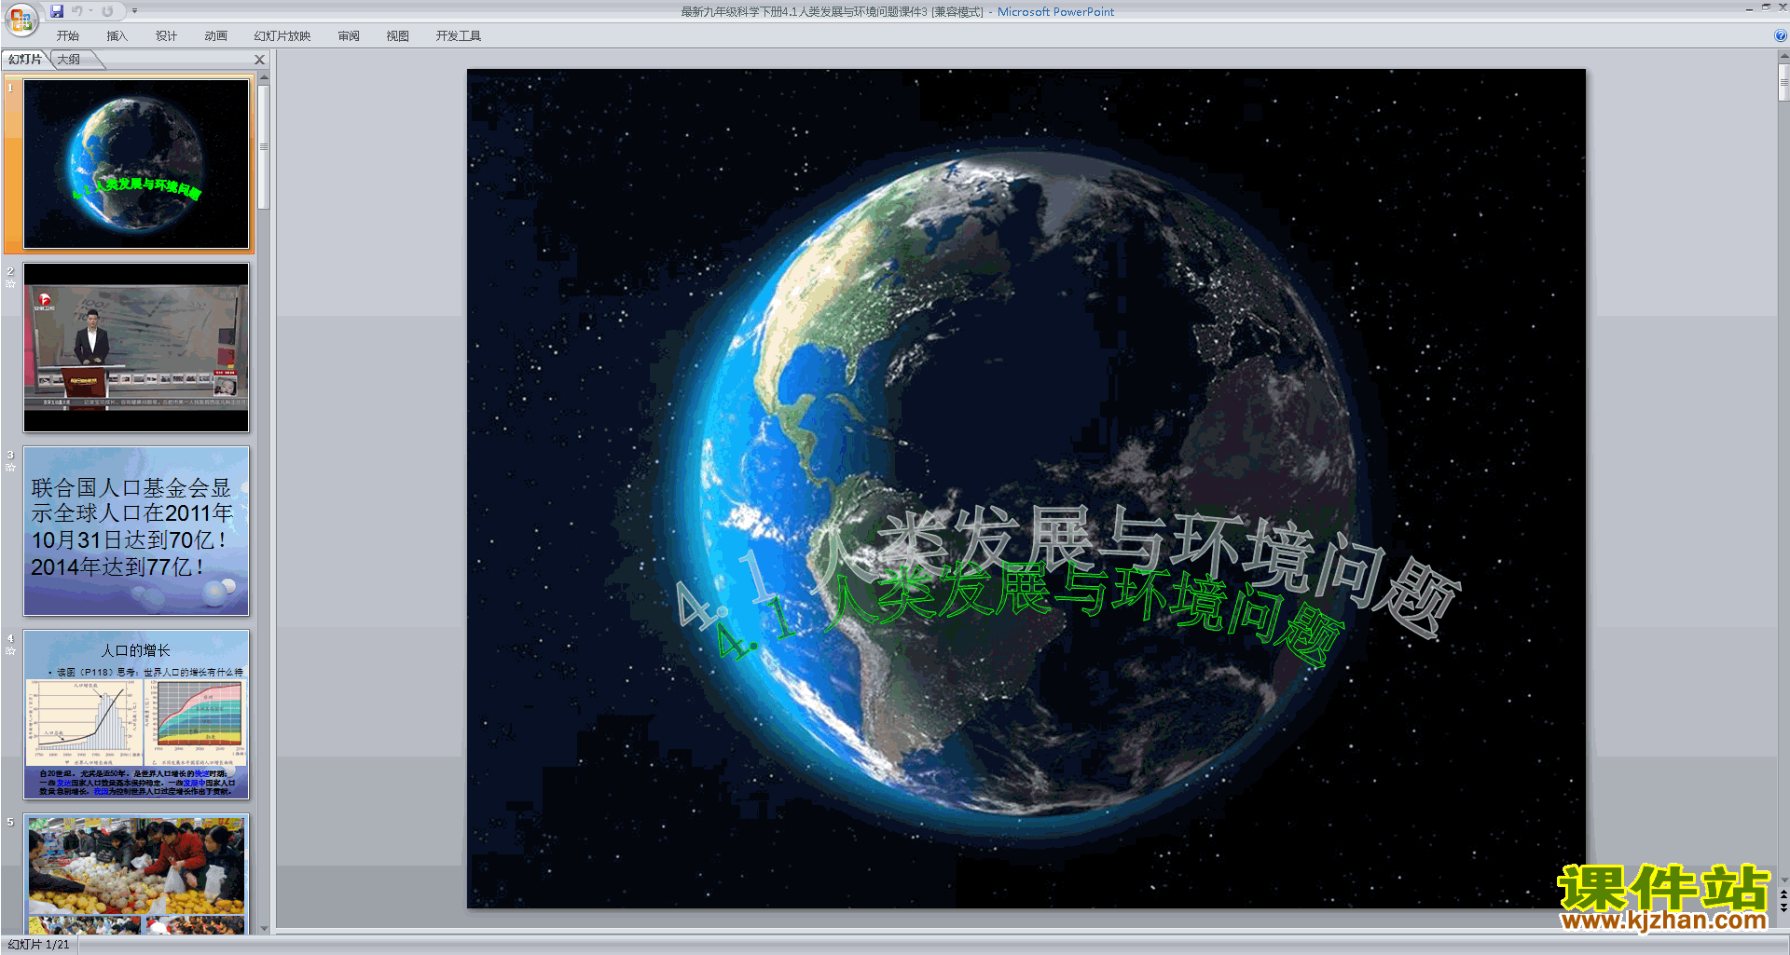The image size is (1790, 955).
Task: Switch to the 大纲 outline pane tab
Action: (69, 60)
